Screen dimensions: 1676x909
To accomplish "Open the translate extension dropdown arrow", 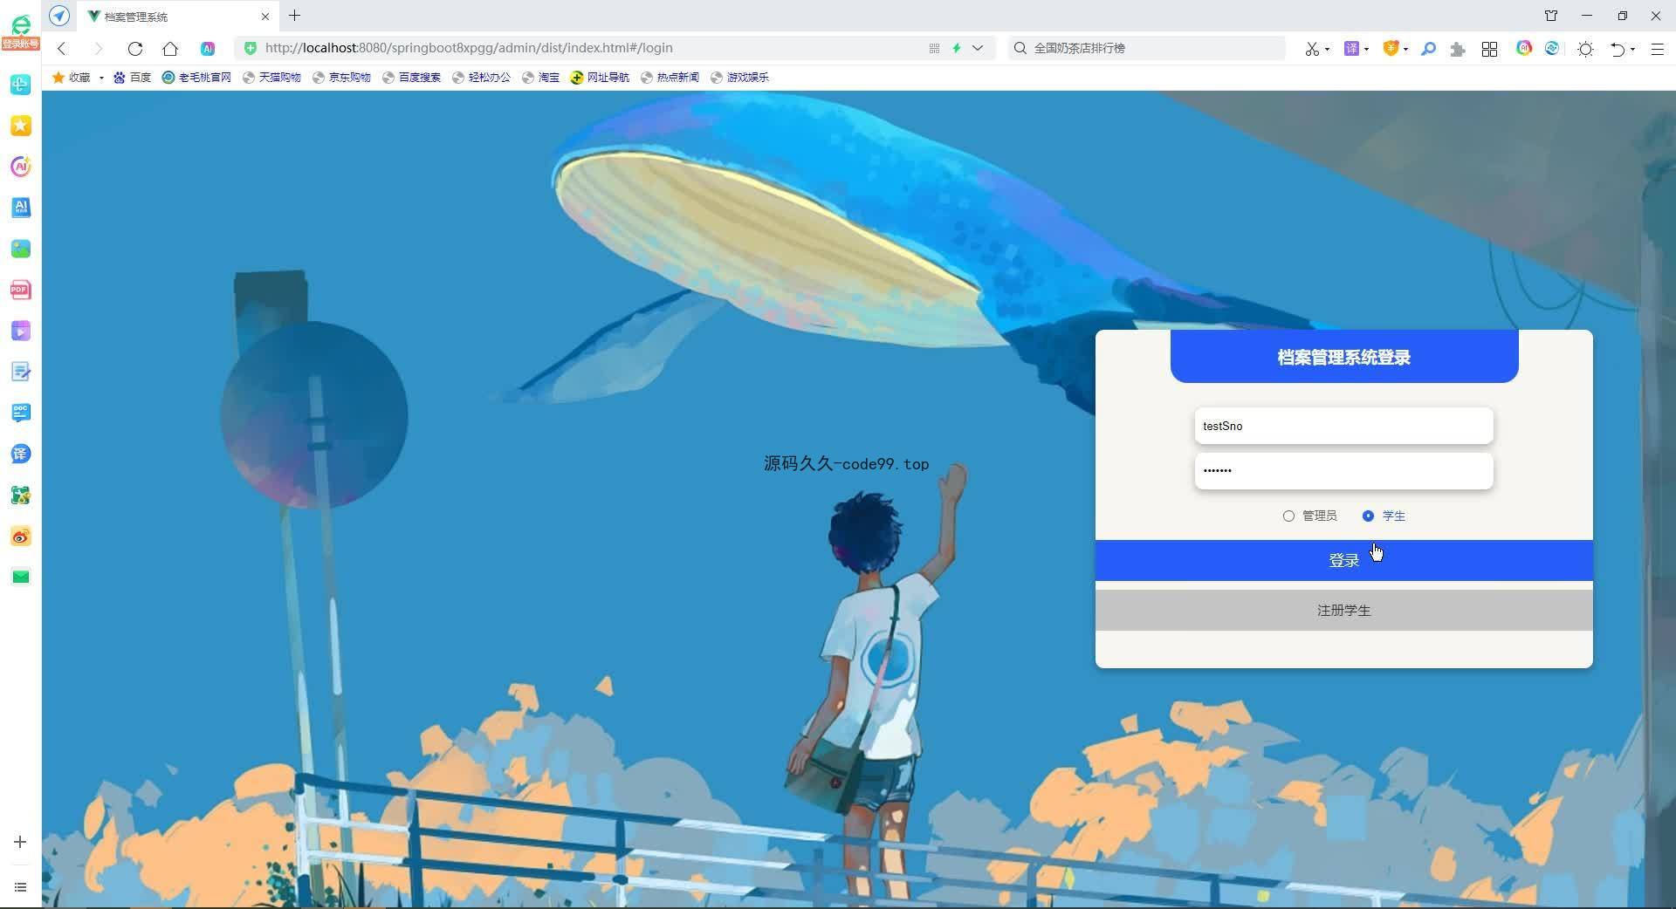I will [x=1366, y=50].
